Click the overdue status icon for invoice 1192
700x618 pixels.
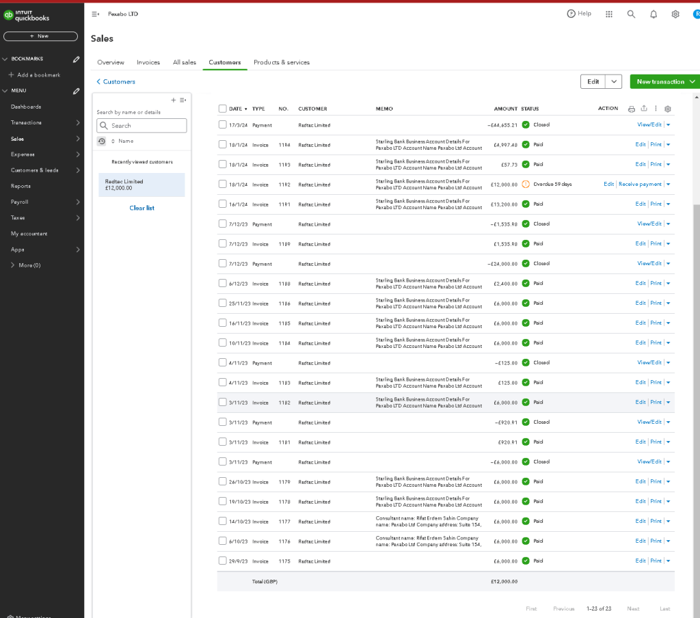[526, 184]
